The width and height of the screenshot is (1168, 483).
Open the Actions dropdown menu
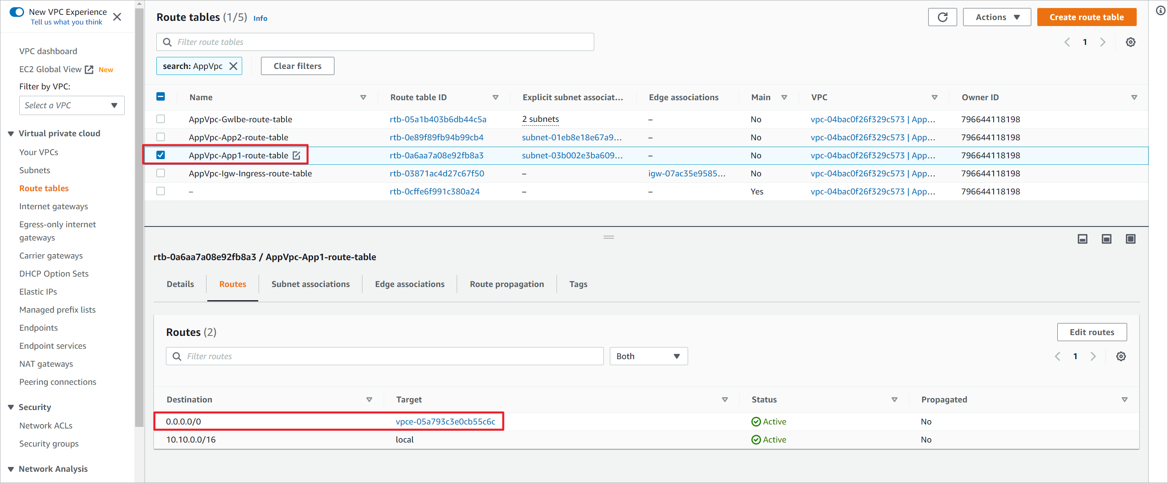click(997, 17)
